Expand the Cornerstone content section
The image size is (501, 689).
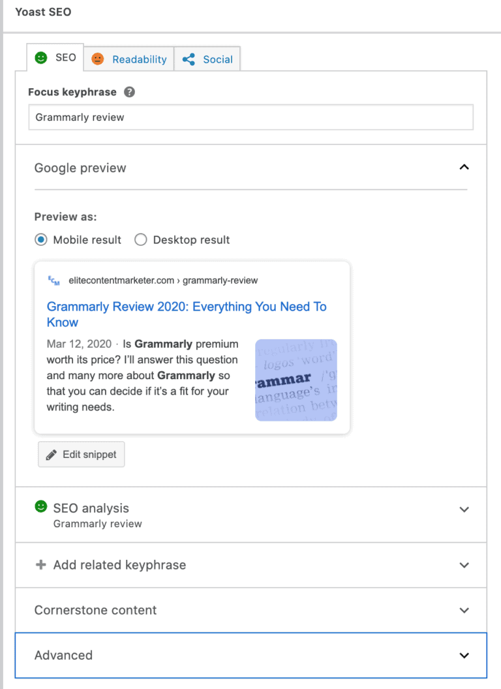(x=464, y=610)
